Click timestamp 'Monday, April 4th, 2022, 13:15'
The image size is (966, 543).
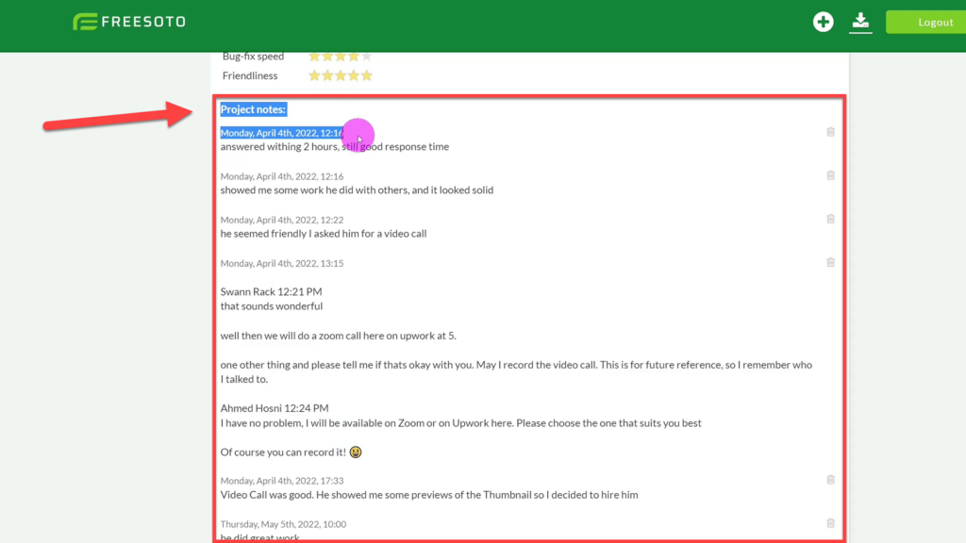click(x=282, y=263)
